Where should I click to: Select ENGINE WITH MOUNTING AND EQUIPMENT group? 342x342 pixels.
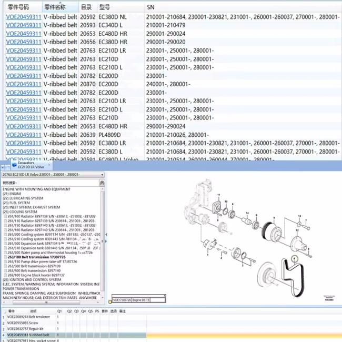pos(36,189)
